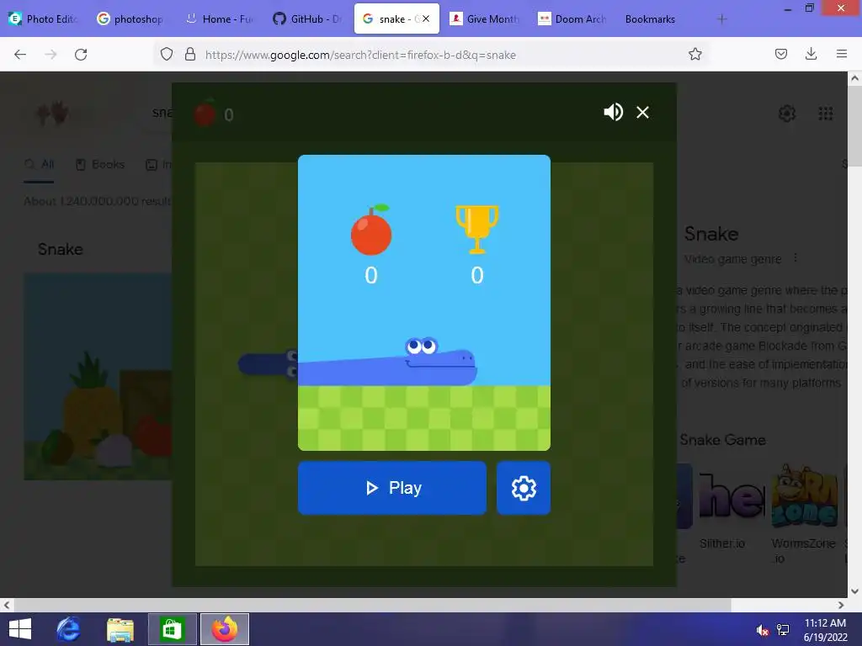Mute the Snake game sound
This screenshot has width=862, height=646.
(613, 112)
